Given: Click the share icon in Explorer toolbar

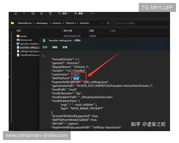Looking at the screenshot, I should (x=42, y=14).
